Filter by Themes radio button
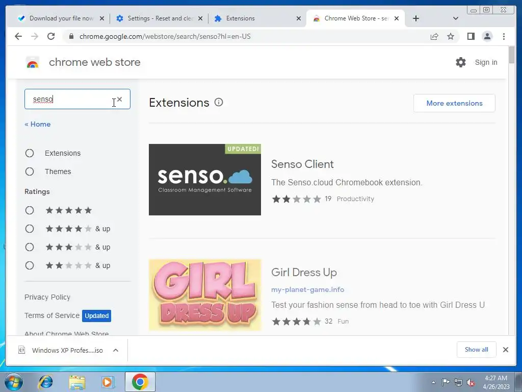Viewport: 522px width, 392px height. pos(30,171)
